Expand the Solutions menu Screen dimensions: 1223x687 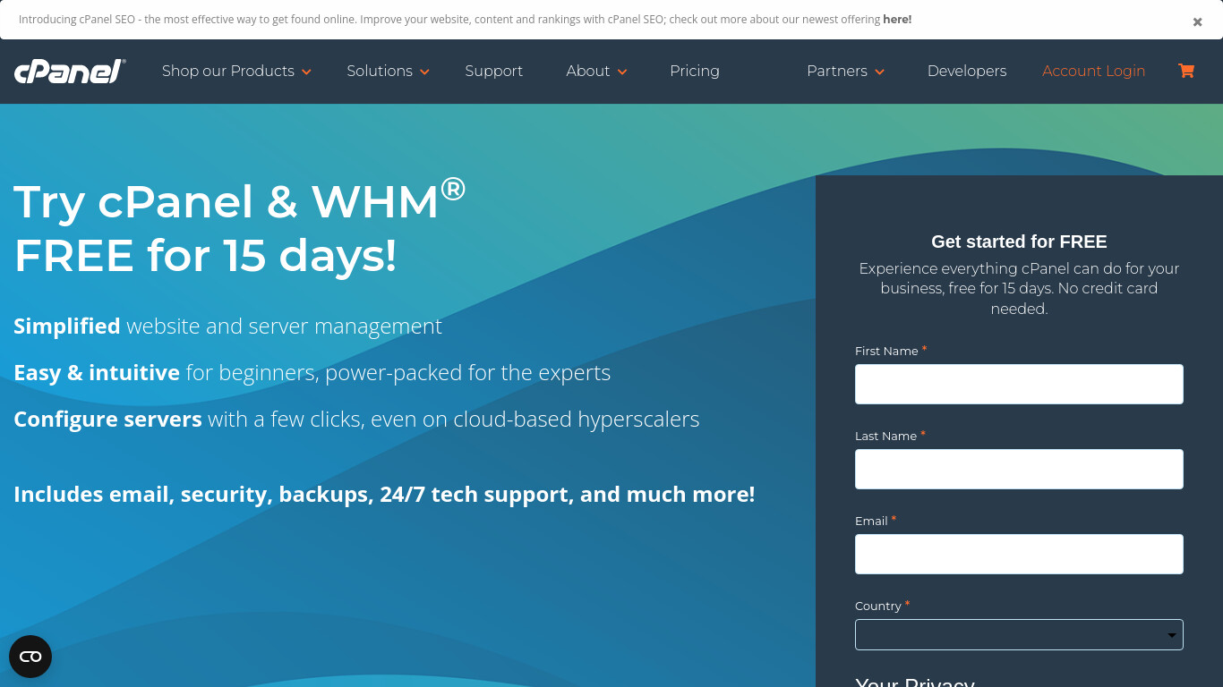click(x=389, y=71)
